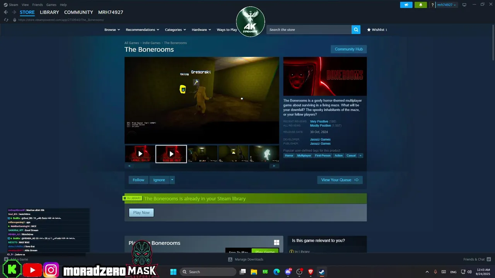
Task: Select the Multiplayer tag
Action: pos(304,156)
